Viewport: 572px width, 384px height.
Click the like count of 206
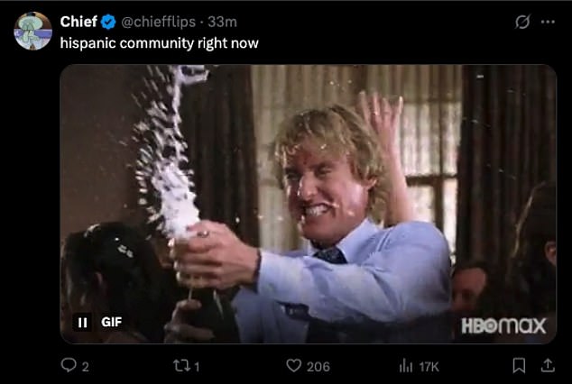pyautogui.click(x=318, y=367)
